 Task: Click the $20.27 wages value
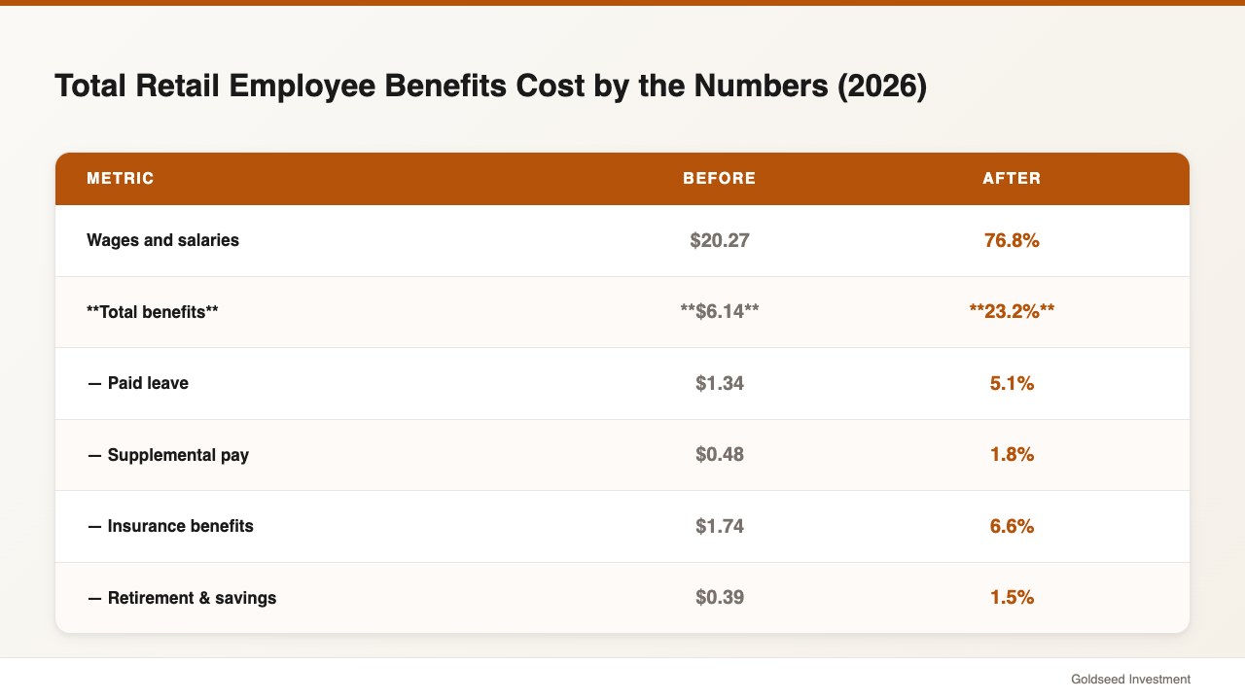pos(720,240)
